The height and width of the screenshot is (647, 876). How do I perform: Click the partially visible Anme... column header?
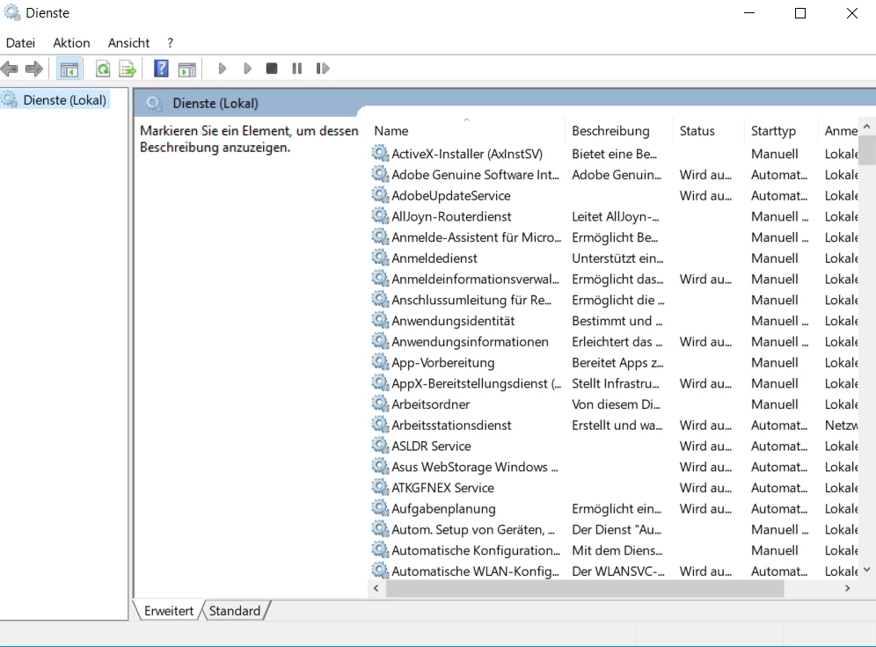pyautogui.click(x=838, y=131)
